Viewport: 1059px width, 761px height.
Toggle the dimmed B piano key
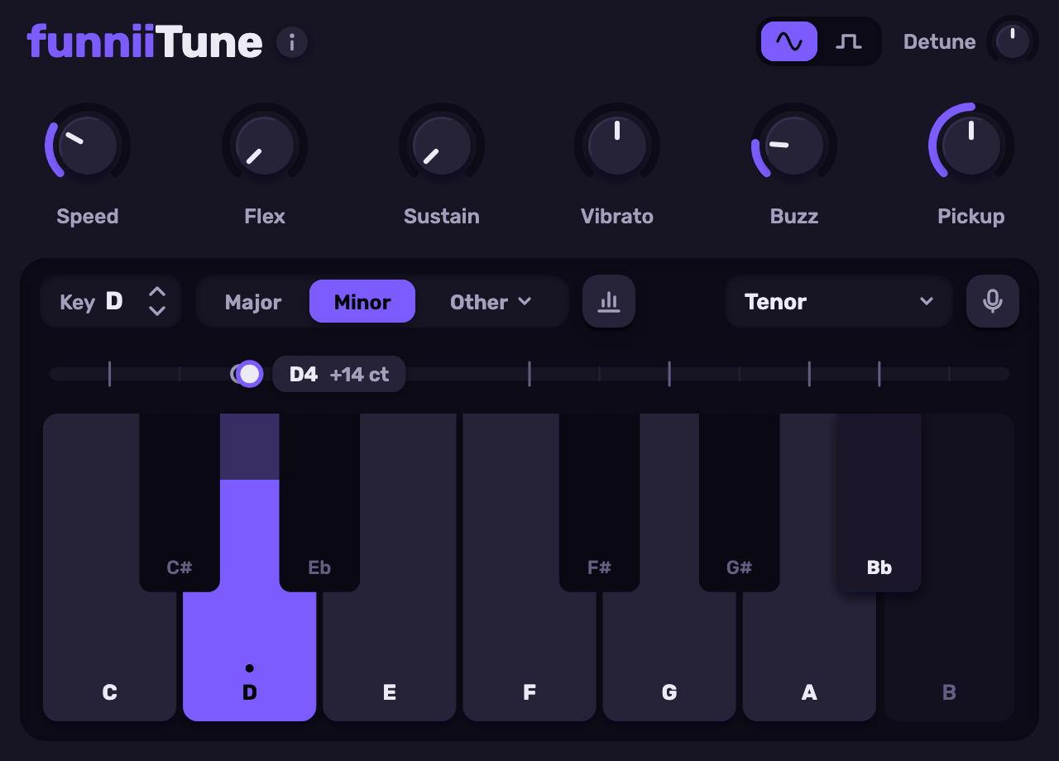(x=949, y=653)
